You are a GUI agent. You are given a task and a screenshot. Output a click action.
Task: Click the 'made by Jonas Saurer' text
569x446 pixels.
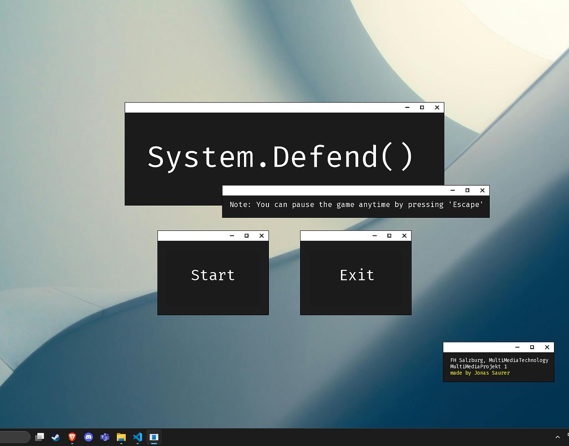(480, 373)
